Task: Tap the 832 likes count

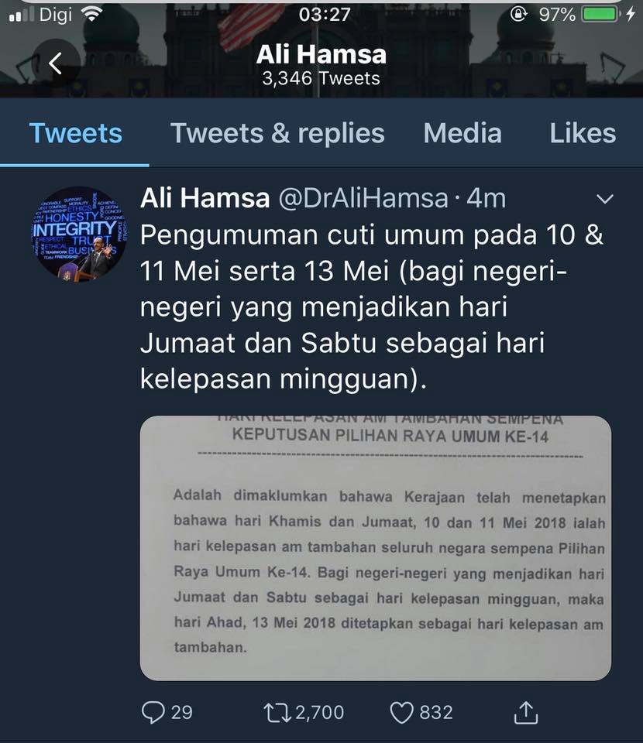Action: (436, 713)
